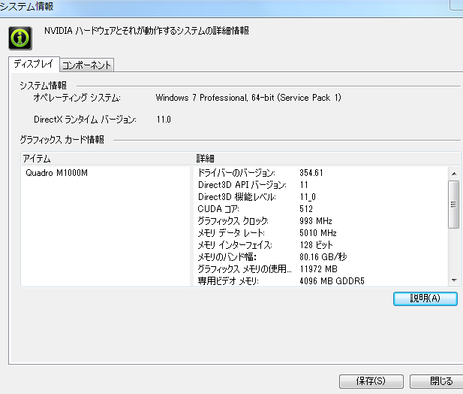Click Windows 7 Professional operating system text
This screenshot has height=394, width=463.
[x=248, y=98]
